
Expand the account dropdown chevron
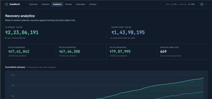pyautogui.click(x=206, y=4)
